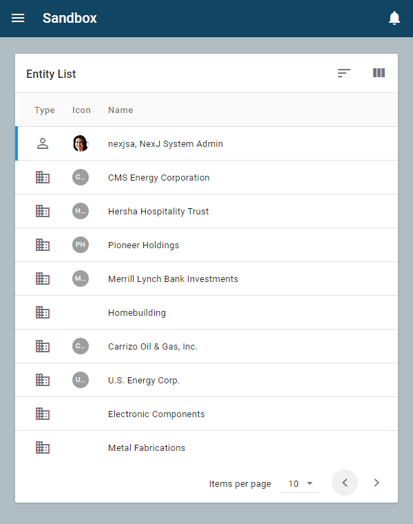The width and height of the screenshot is (413, 524).
Task: Click the CMS Energy Corporation avatar icon
Action: pos(81,177)
